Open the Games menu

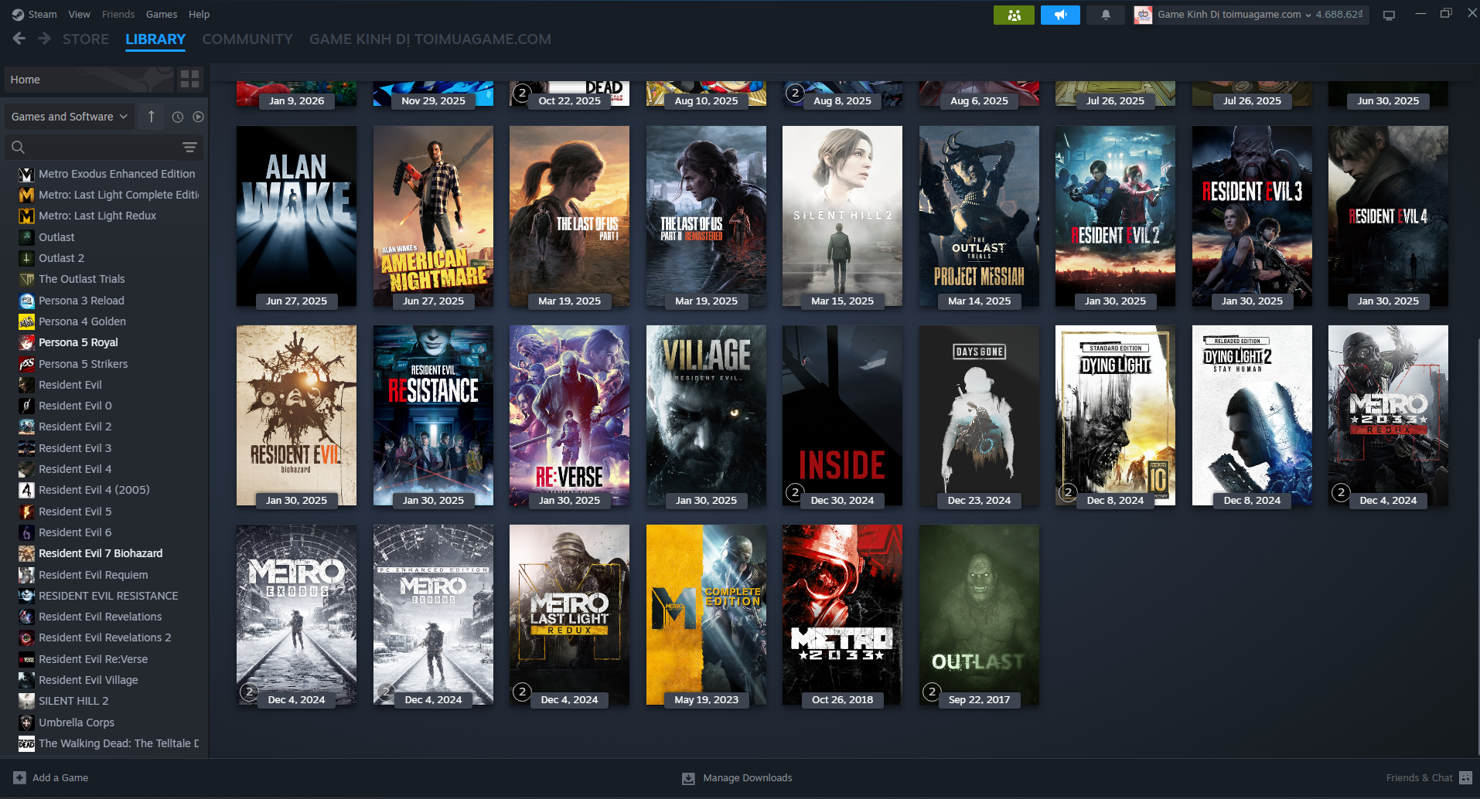click(x=161, y=14)
